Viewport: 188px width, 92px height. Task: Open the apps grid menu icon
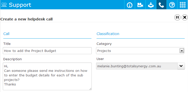[x=183, y=5]
